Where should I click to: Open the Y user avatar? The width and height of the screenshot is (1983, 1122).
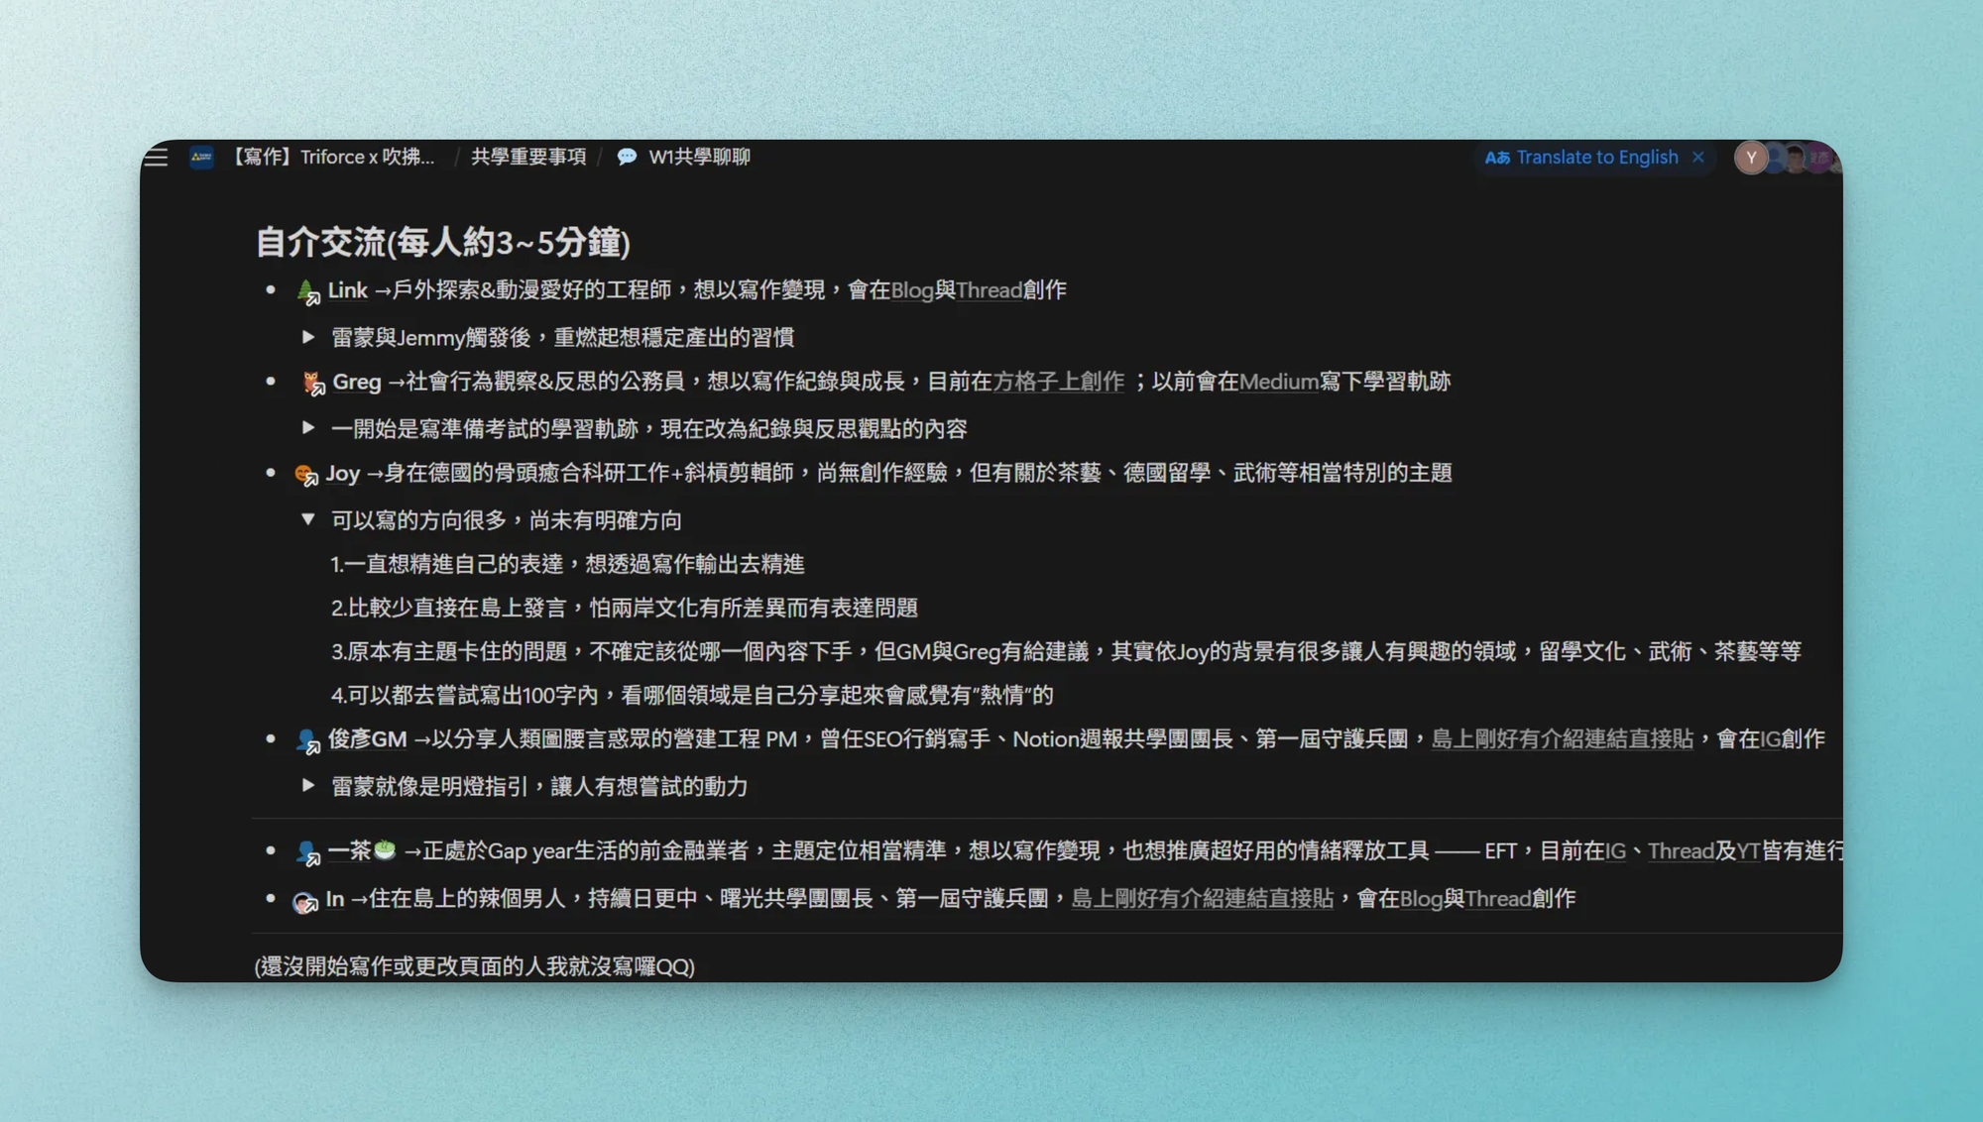[x=1750, y=158]
